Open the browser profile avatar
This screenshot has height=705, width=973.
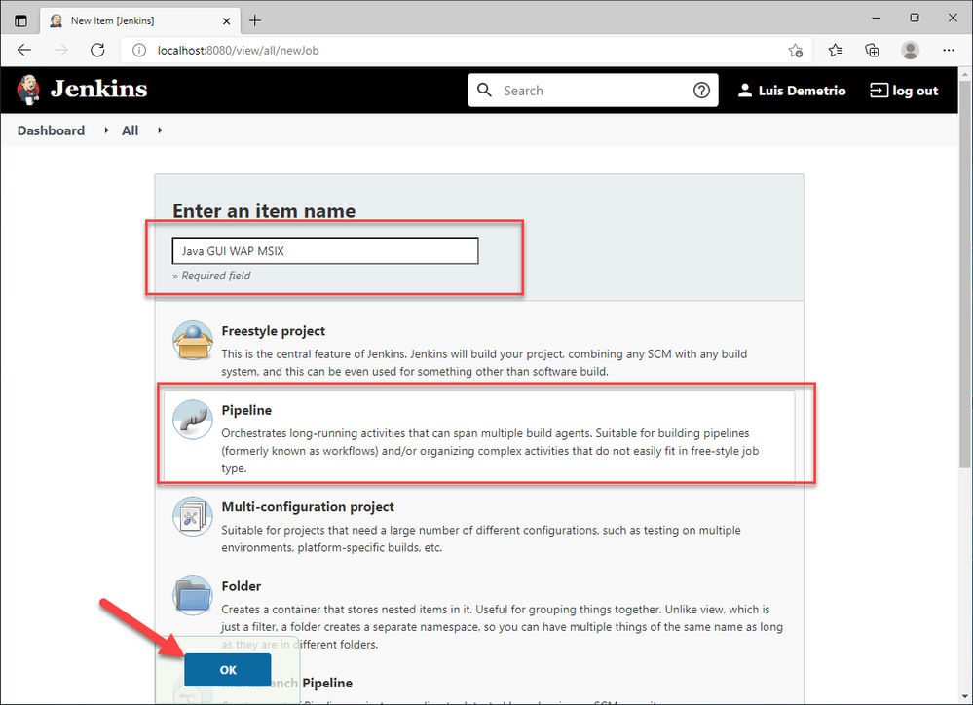point(911,51)
